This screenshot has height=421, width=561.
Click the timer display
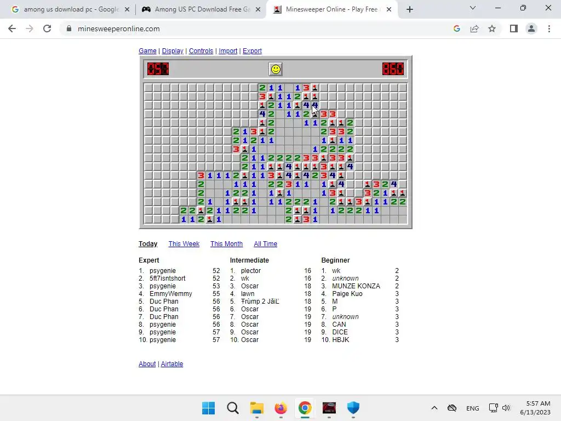pos(393,69)
